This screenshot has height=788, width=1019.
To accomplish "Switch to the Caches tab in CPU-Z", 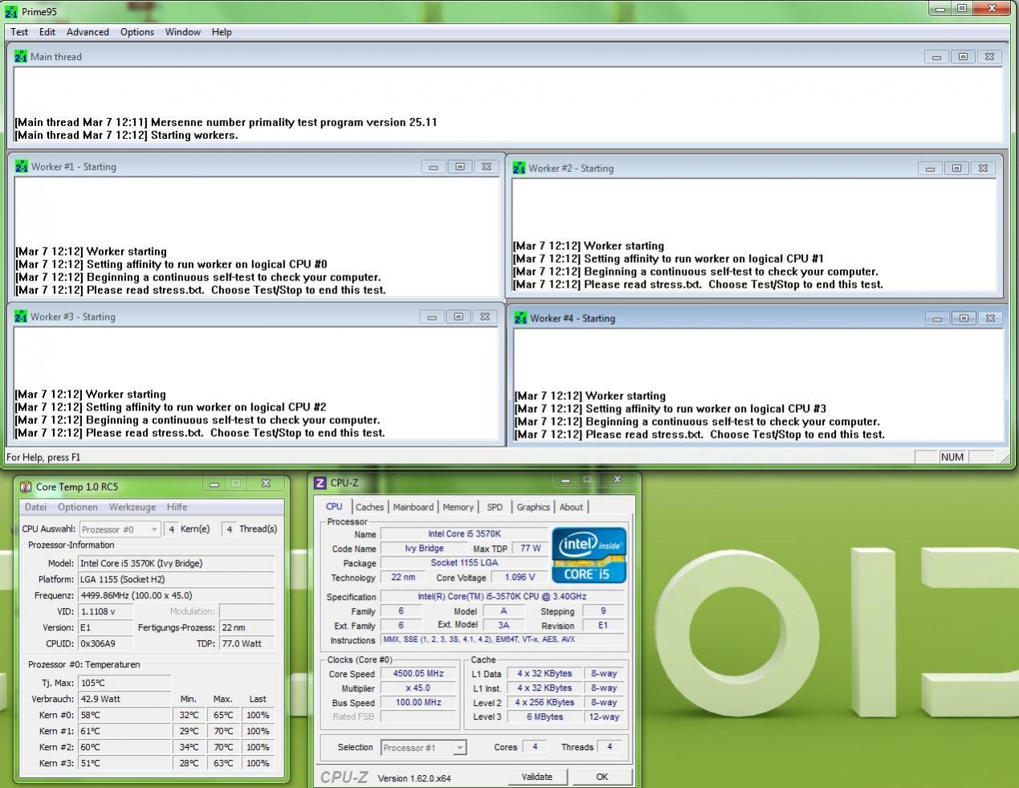I will tap(369, 508).
